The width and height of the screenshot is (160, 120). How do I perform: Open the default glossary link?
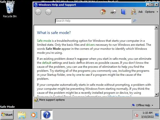tap(47, 63)
